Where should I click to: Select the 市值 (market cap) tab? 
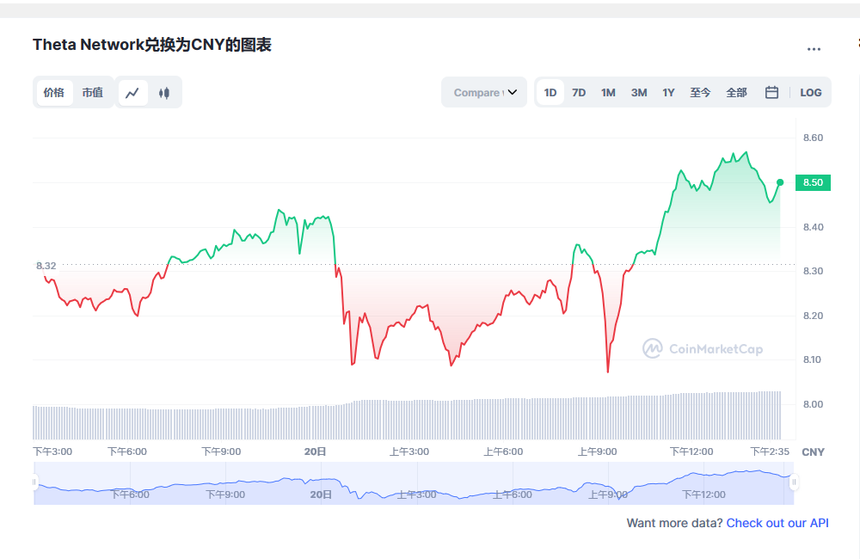coord(93,93)
